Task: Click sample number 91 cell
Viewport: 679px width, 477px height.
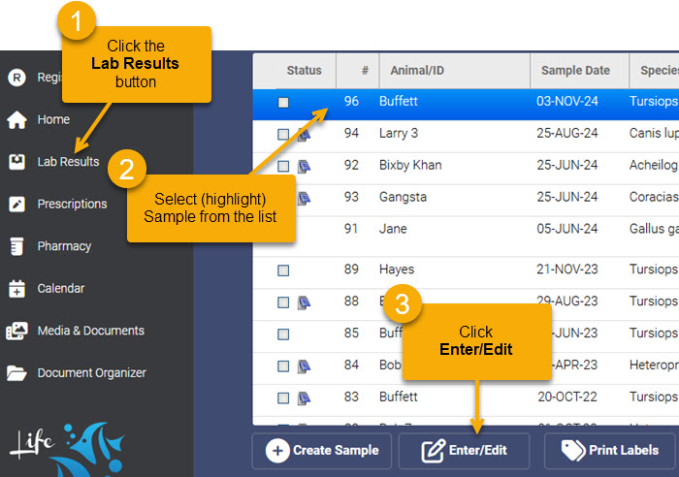Action: (x=351, y=229)
